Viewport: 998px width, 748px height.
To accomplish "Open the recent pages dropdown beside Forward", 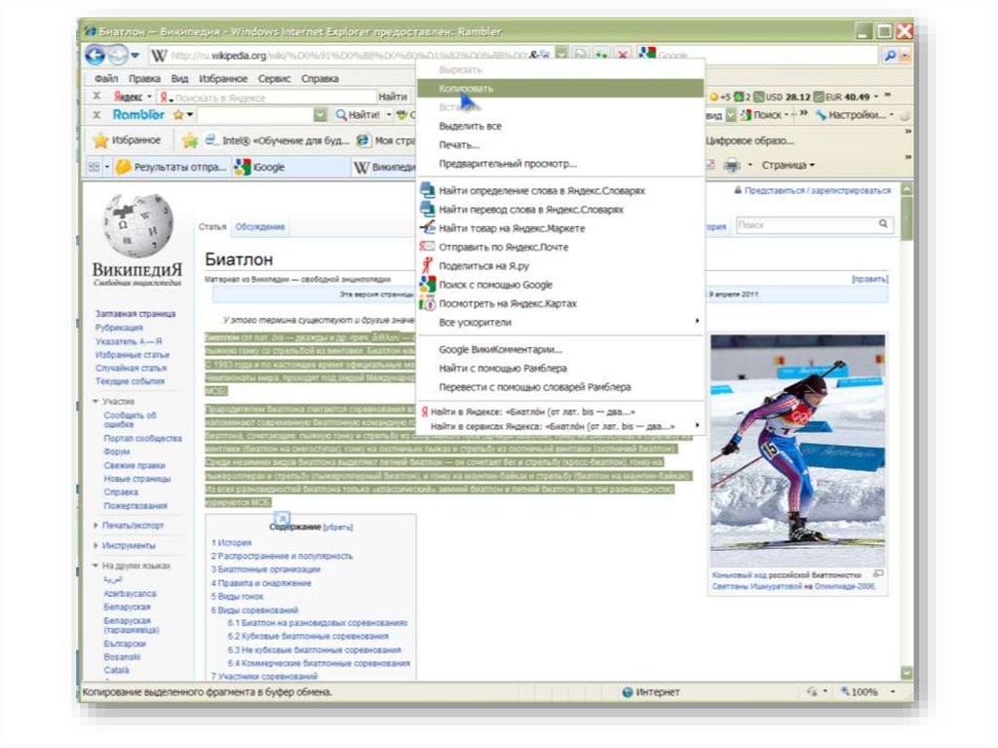I will [x=134, y=56].
